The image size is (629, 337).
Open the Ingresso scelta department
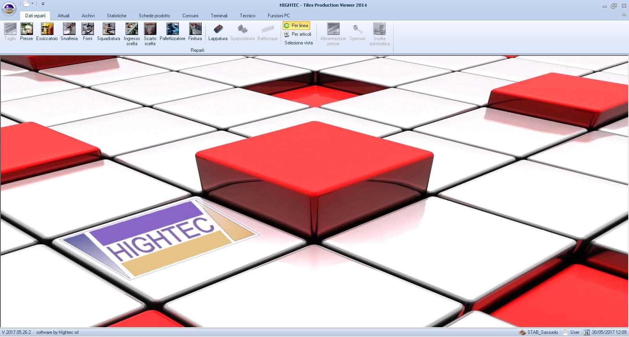click(x=132, y=34)
